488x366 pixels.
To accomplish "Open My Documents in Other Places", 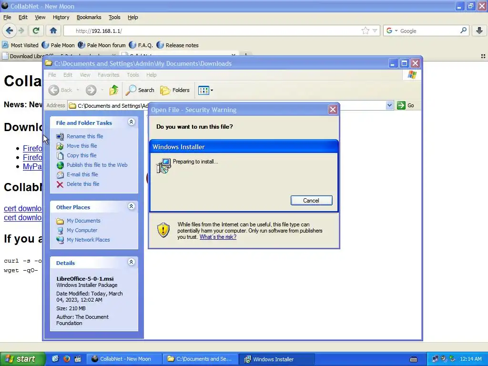I will point(83,221).
